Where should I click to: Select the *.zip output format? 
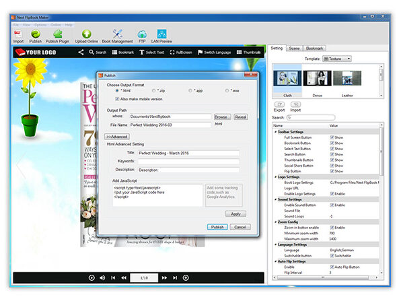click(x=153, y=91)
